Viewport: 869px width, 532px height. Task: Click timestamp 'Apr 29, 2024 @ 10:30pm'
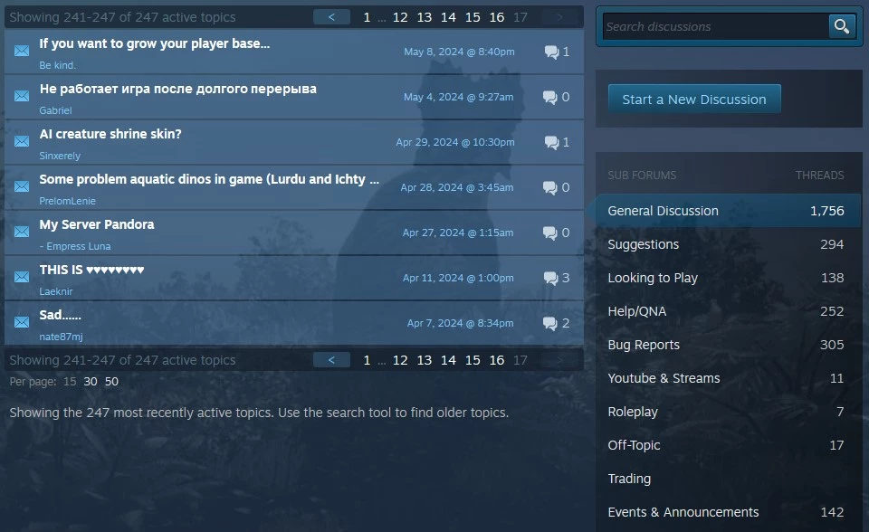coord(455,142)
